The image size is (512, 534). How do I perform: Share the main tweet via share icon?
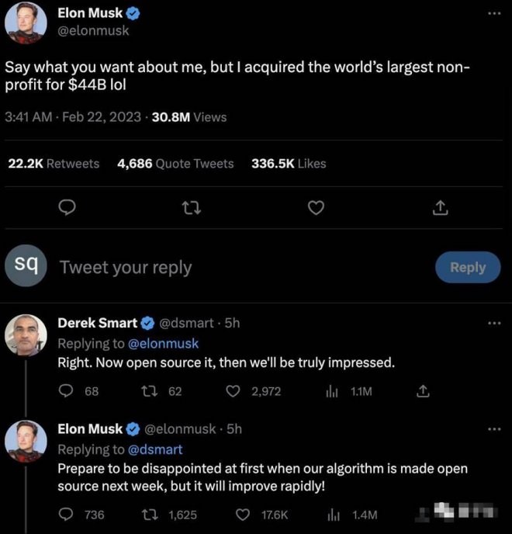[439, 207]
